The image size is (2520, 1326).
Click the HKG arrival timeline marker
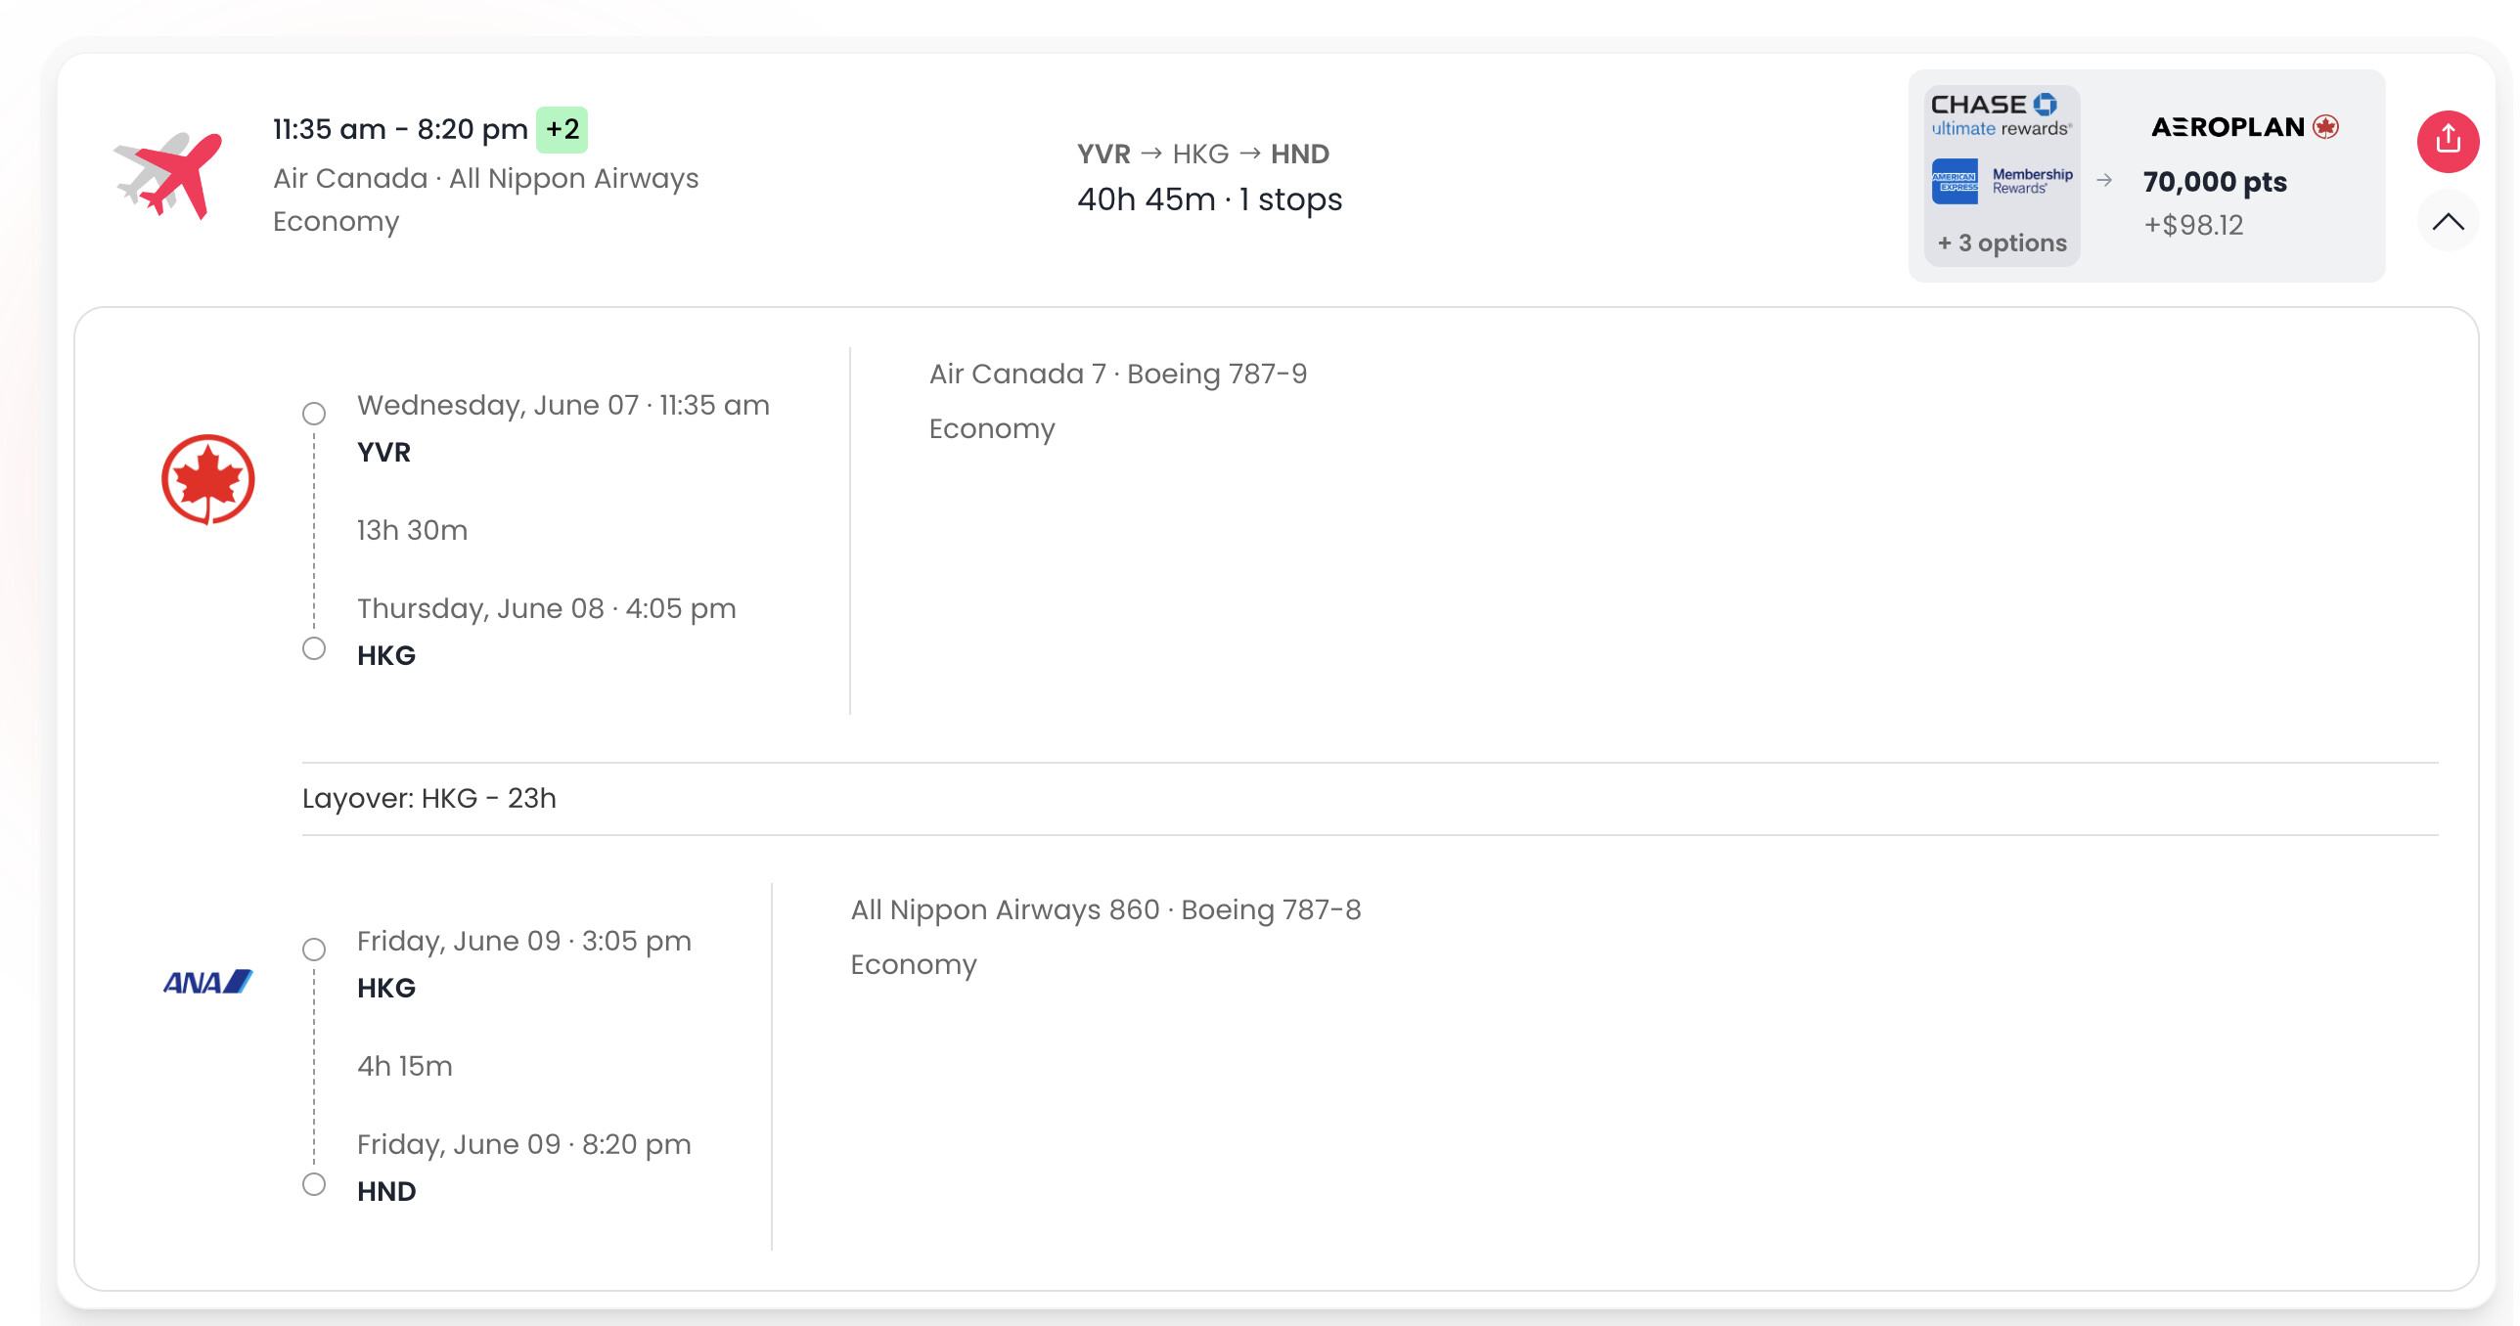click(x=314, y=648)
